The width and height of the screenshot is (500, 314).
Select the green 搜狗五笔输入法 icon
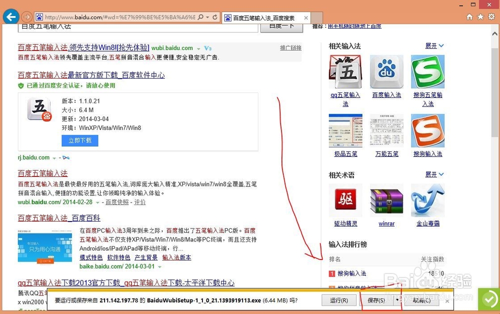click(x=427, y=71)
